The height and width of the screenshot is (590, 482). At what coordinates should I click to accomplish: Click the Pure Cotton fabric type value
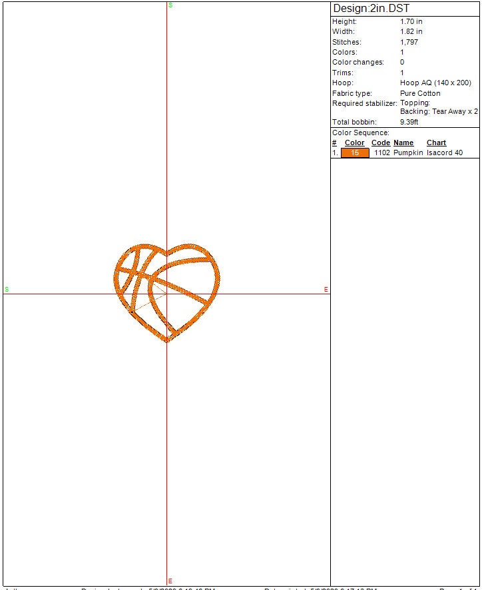click(x=420, y=94)
